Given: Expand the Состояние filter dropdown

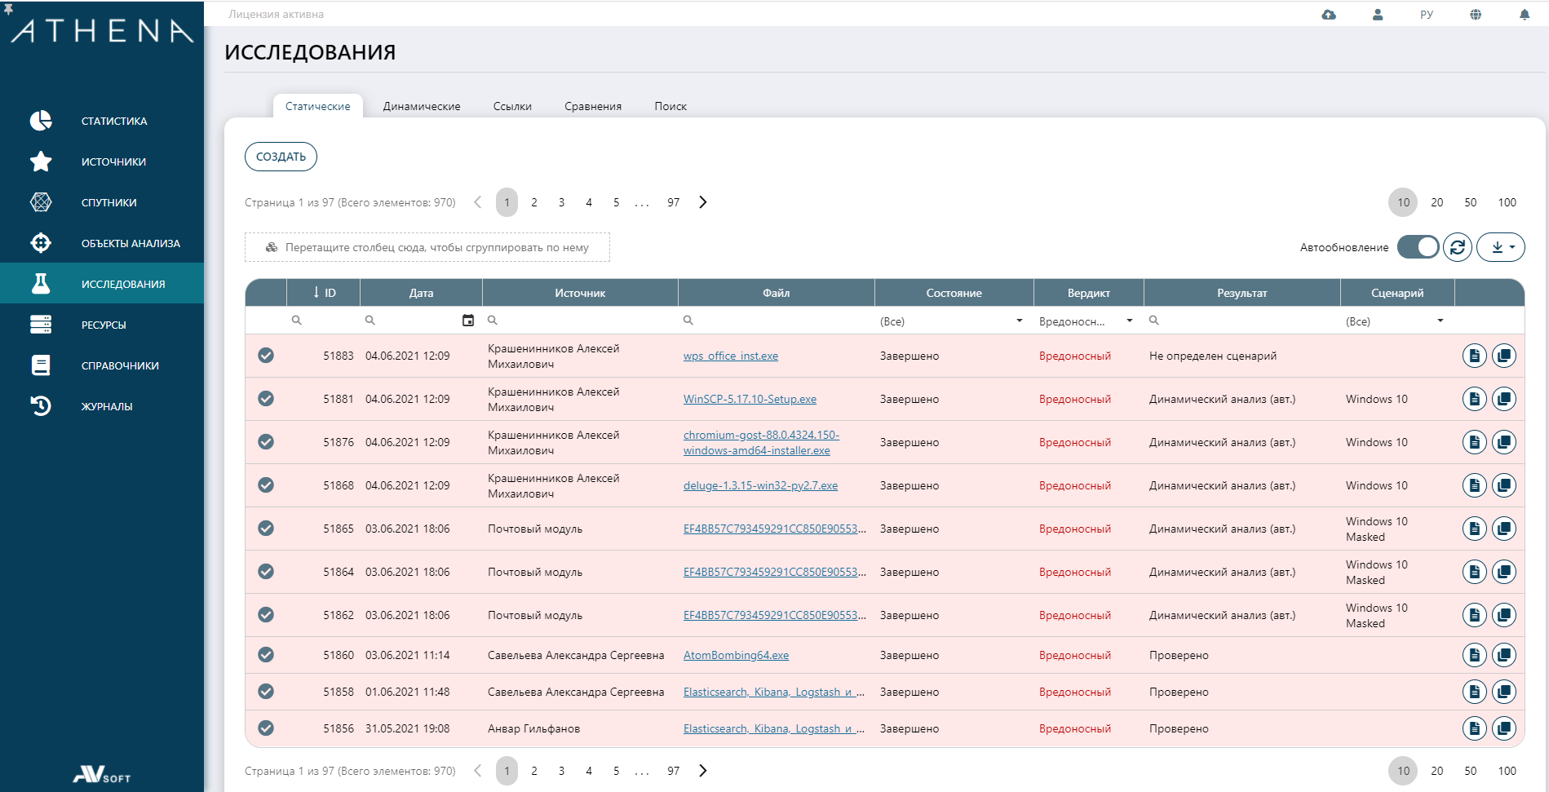Looking at the screenshot, I should click(x=1019, y=321).
